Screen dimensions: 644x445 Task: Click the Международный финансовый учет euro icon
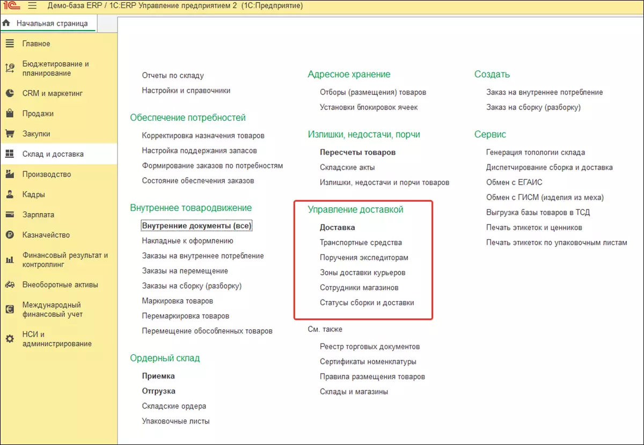click(x=10, y=309)
